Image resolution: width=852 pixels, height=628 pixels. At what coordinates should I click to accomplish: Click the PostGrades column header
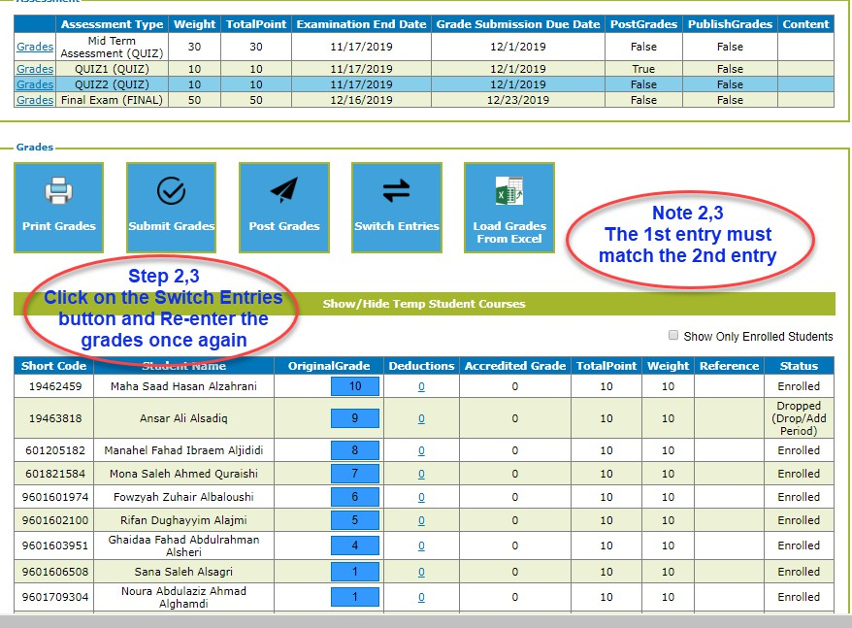click(x=643, y=24)
